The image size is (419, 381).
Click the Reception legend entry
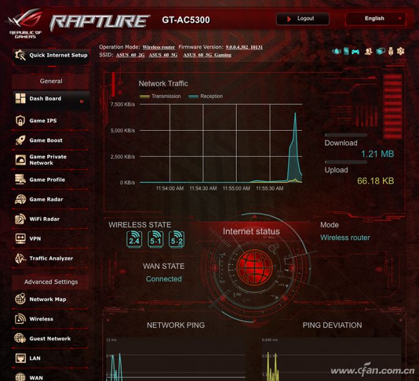(x=206, y=96)
